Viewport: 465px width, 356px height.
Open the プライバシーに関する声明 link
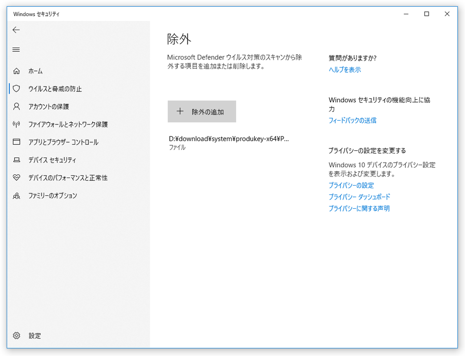(359, 209)
